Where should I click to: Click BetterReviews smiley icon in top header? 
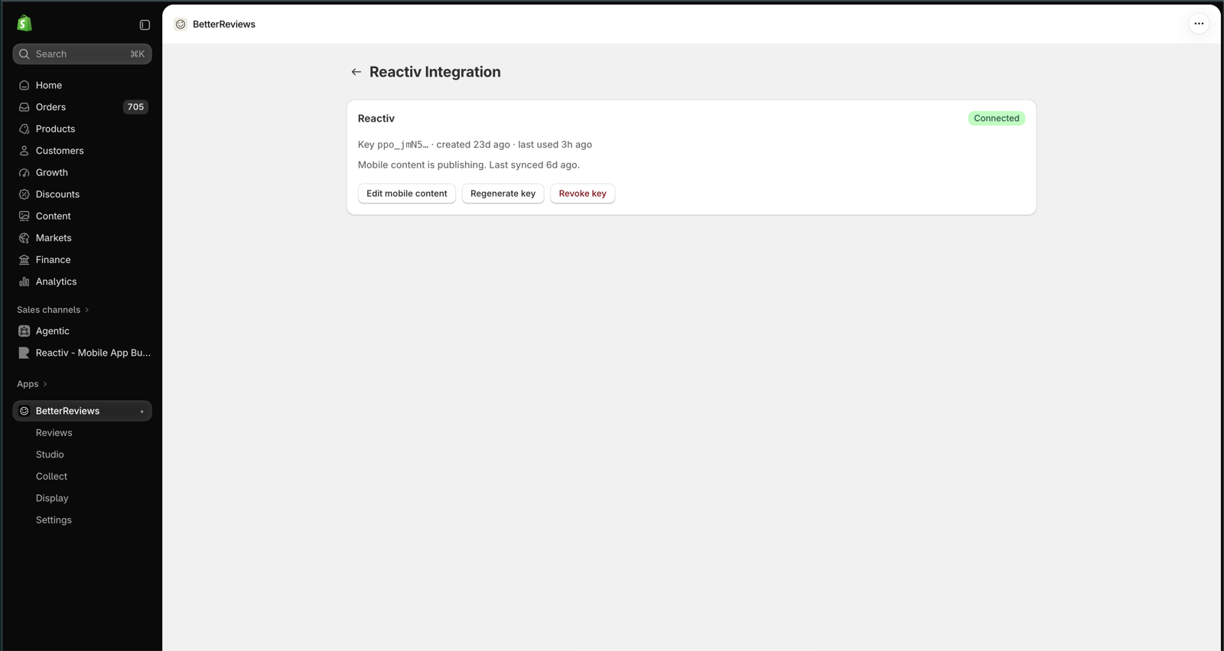pos(181,24)
